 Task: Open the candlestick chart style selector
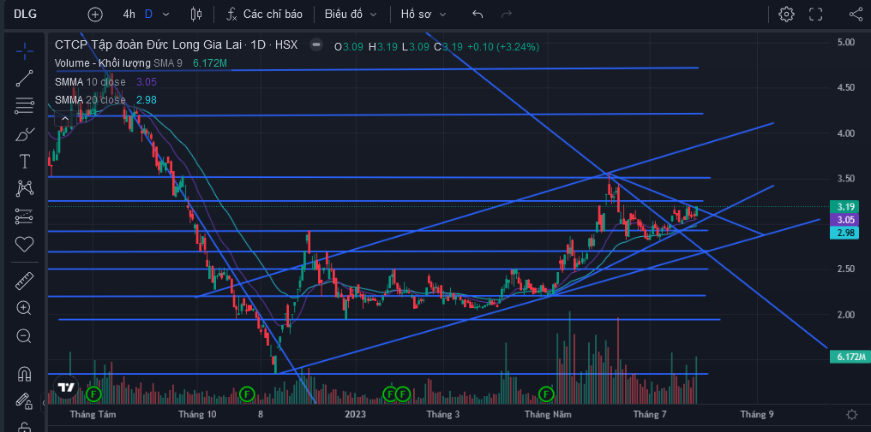pyautogui.click(x=196, y=15)
